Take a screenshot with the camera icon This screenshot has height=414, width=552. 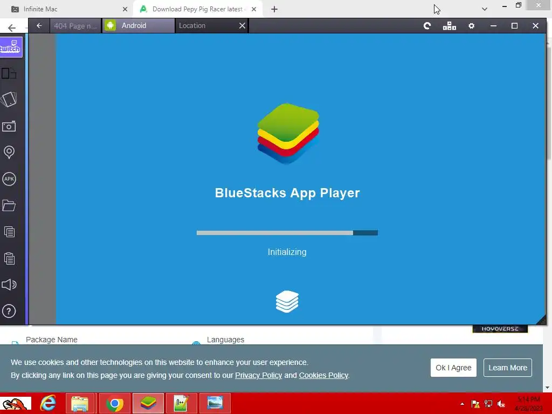tap(9, 126)
